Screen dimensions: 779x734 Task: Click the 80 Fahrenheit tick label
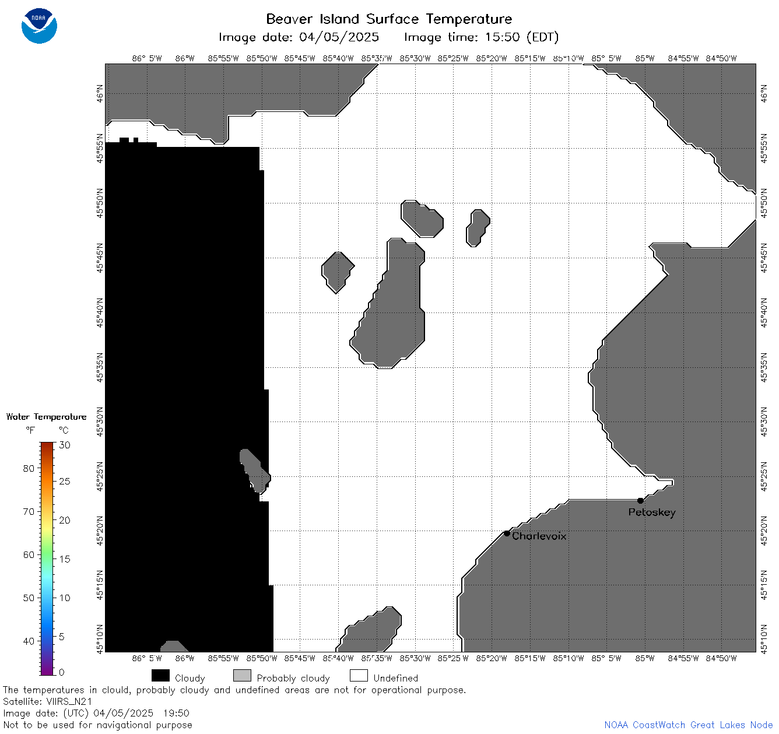29,468
